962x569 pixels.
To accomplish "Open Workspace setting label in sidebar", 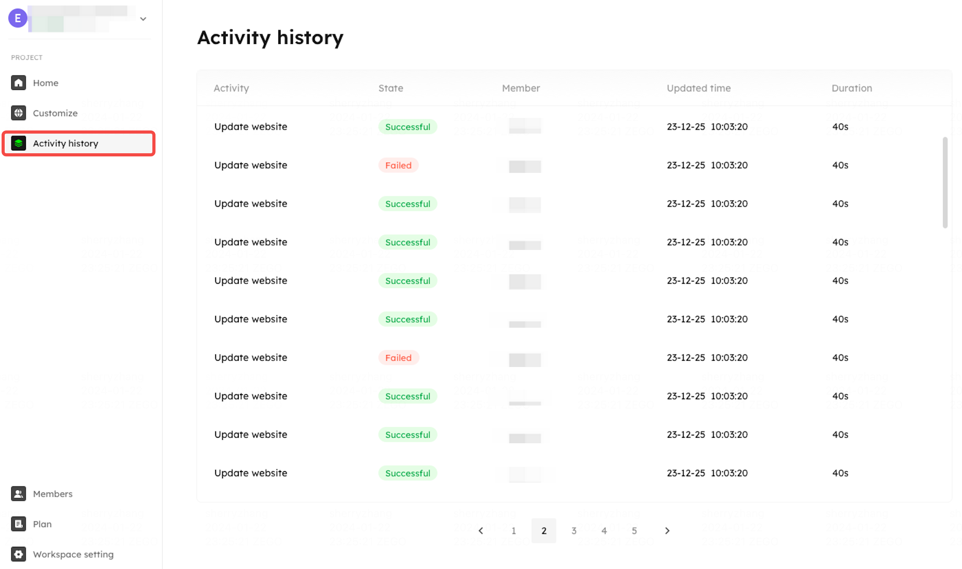I will coord(73,554).
